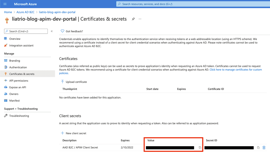This screenshot has height=154, width=270.
Task: Go to Azure AD B2C breadcrumb
Action: (25, 12)
